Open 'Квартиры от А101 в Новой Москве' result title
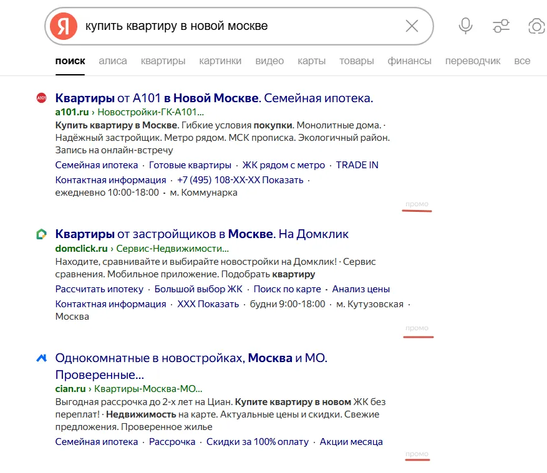The width and height of the screenshot is (547, 473). [x=214, y=98]
